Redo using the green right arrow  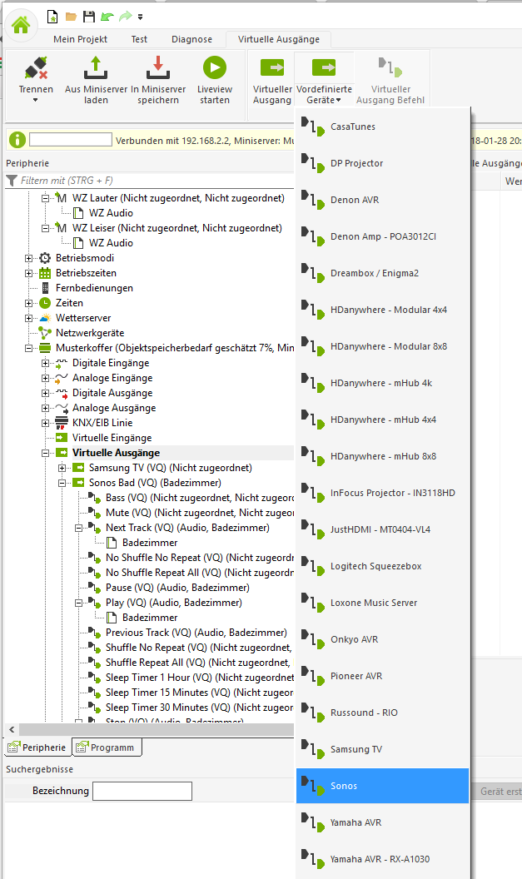(x=126, y=17)
